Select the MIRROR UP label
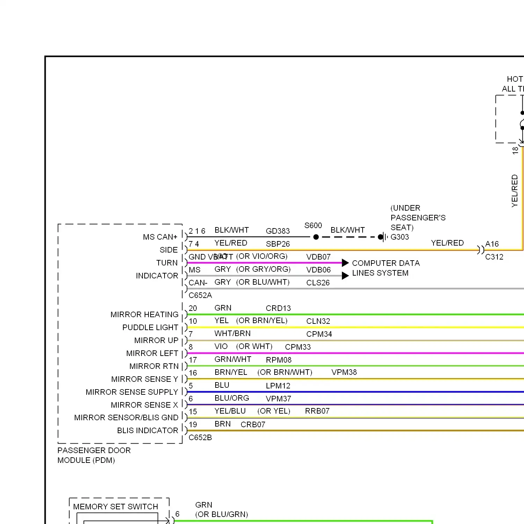The width and height of the screenshot is (524, 524). click(x=156, y=340)
